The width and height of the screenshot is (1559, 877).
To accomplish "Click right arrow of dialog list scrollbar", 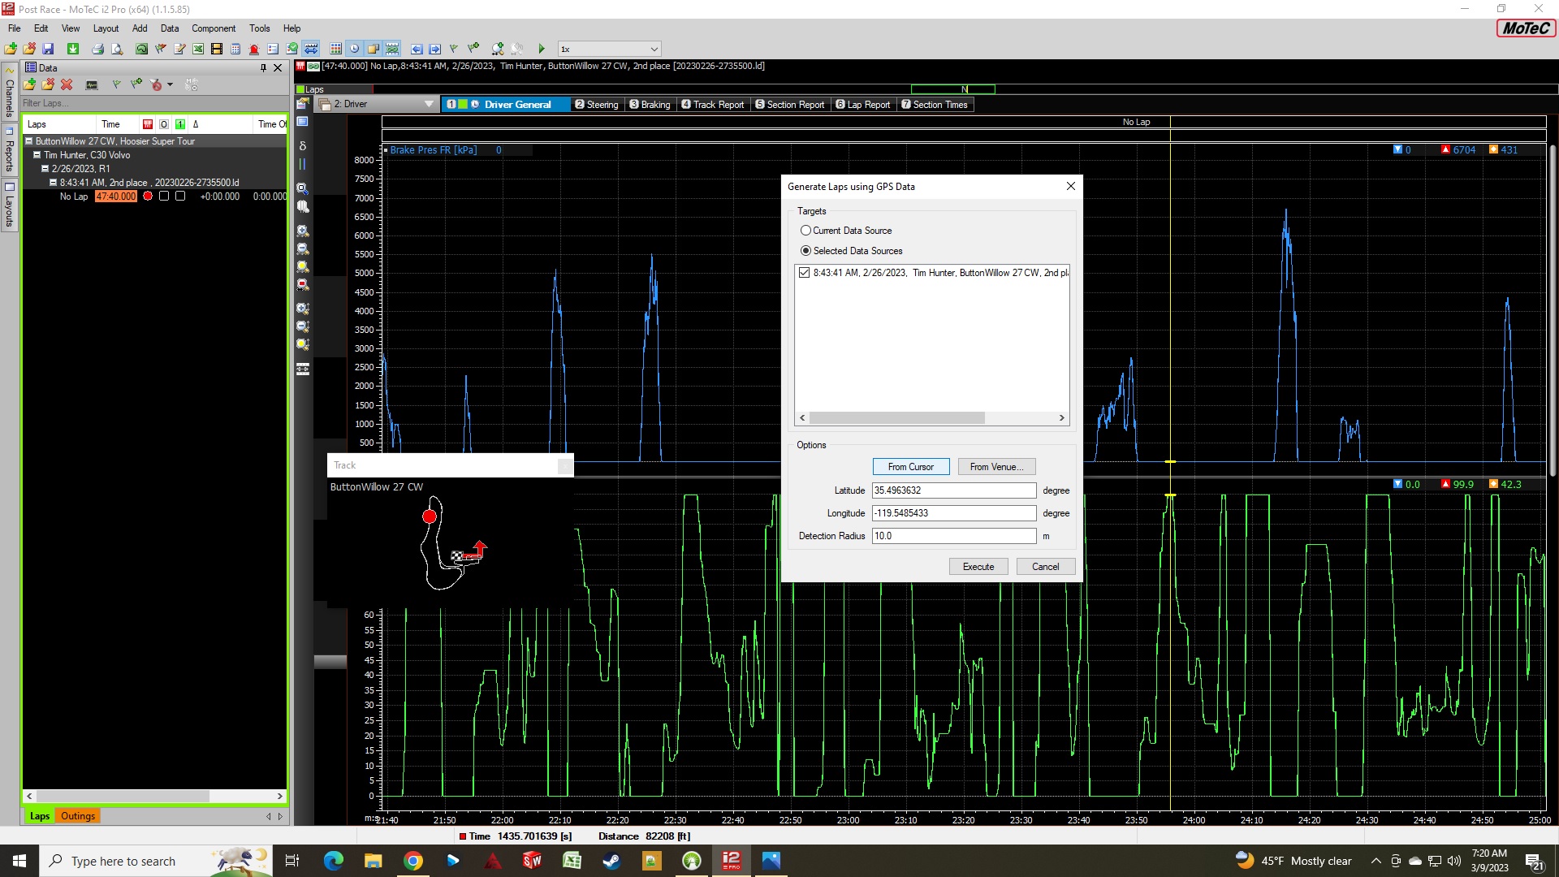I will pos(1061,418).
